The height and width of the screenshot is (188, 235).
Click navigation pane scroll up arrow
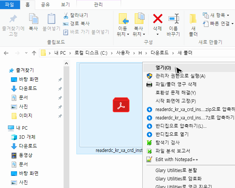tap(66, 64)
